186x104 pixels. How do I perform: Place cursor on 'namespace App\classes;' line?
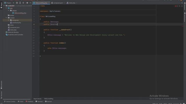(x=50, y=11)
